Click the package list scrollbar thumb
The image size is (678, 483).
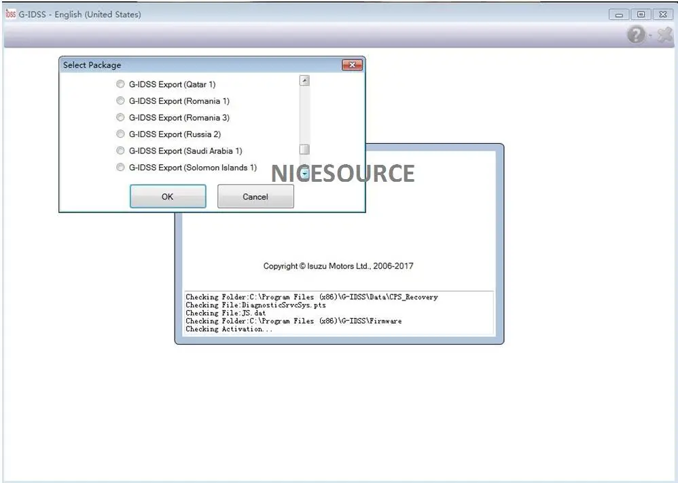pyautogui.click(x=304, y=149)
